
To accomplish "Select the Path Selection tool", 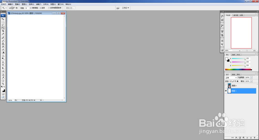I will point(3,68).
